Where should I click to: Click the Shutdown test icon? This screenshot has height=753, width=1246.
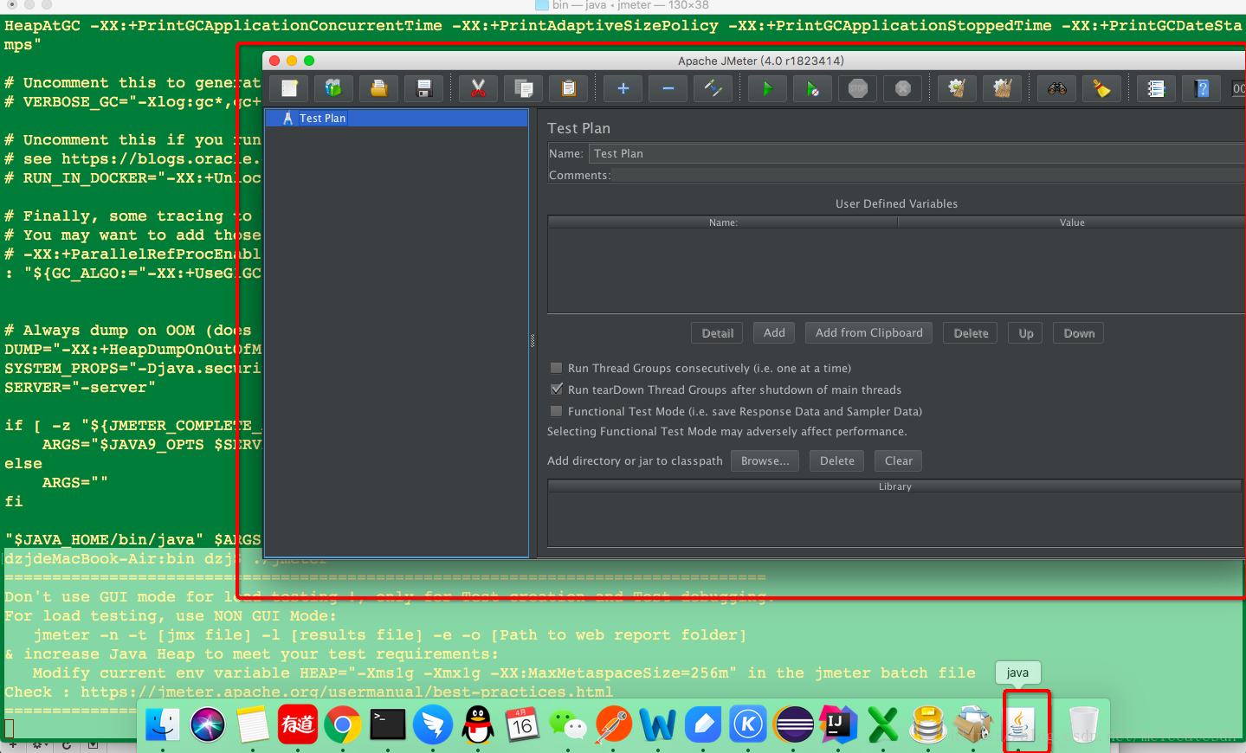tap(903, 88)
